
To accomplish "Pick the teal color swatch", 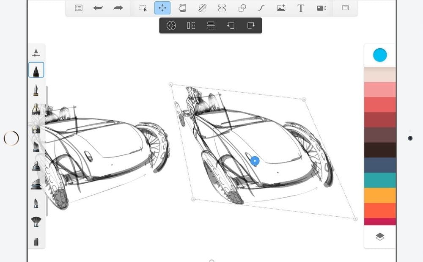I will coord(380,180).
